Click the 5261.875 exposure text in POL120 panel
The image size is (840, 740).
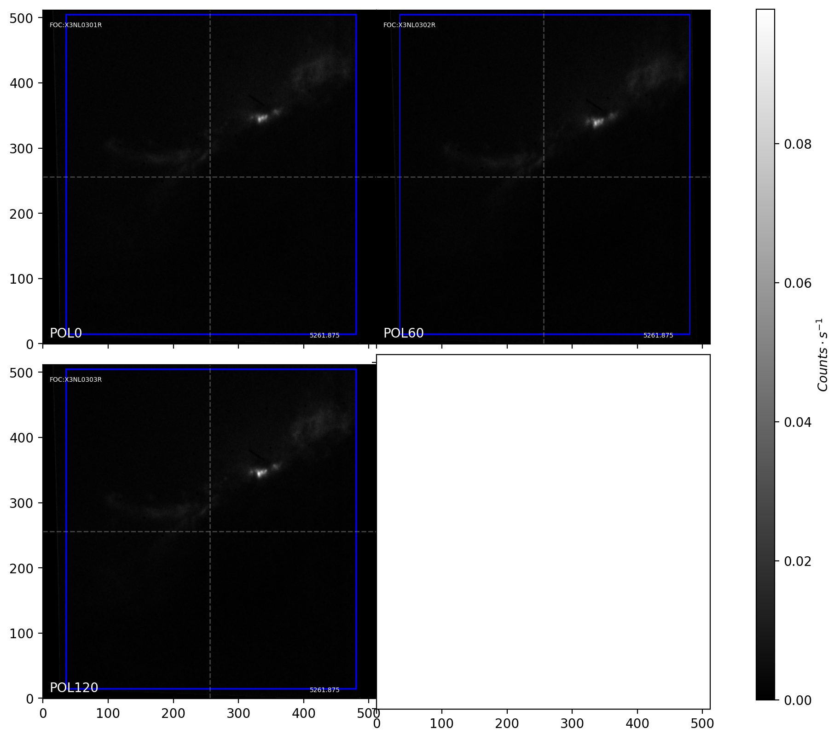pyautogui.click(x=324, y=690)
